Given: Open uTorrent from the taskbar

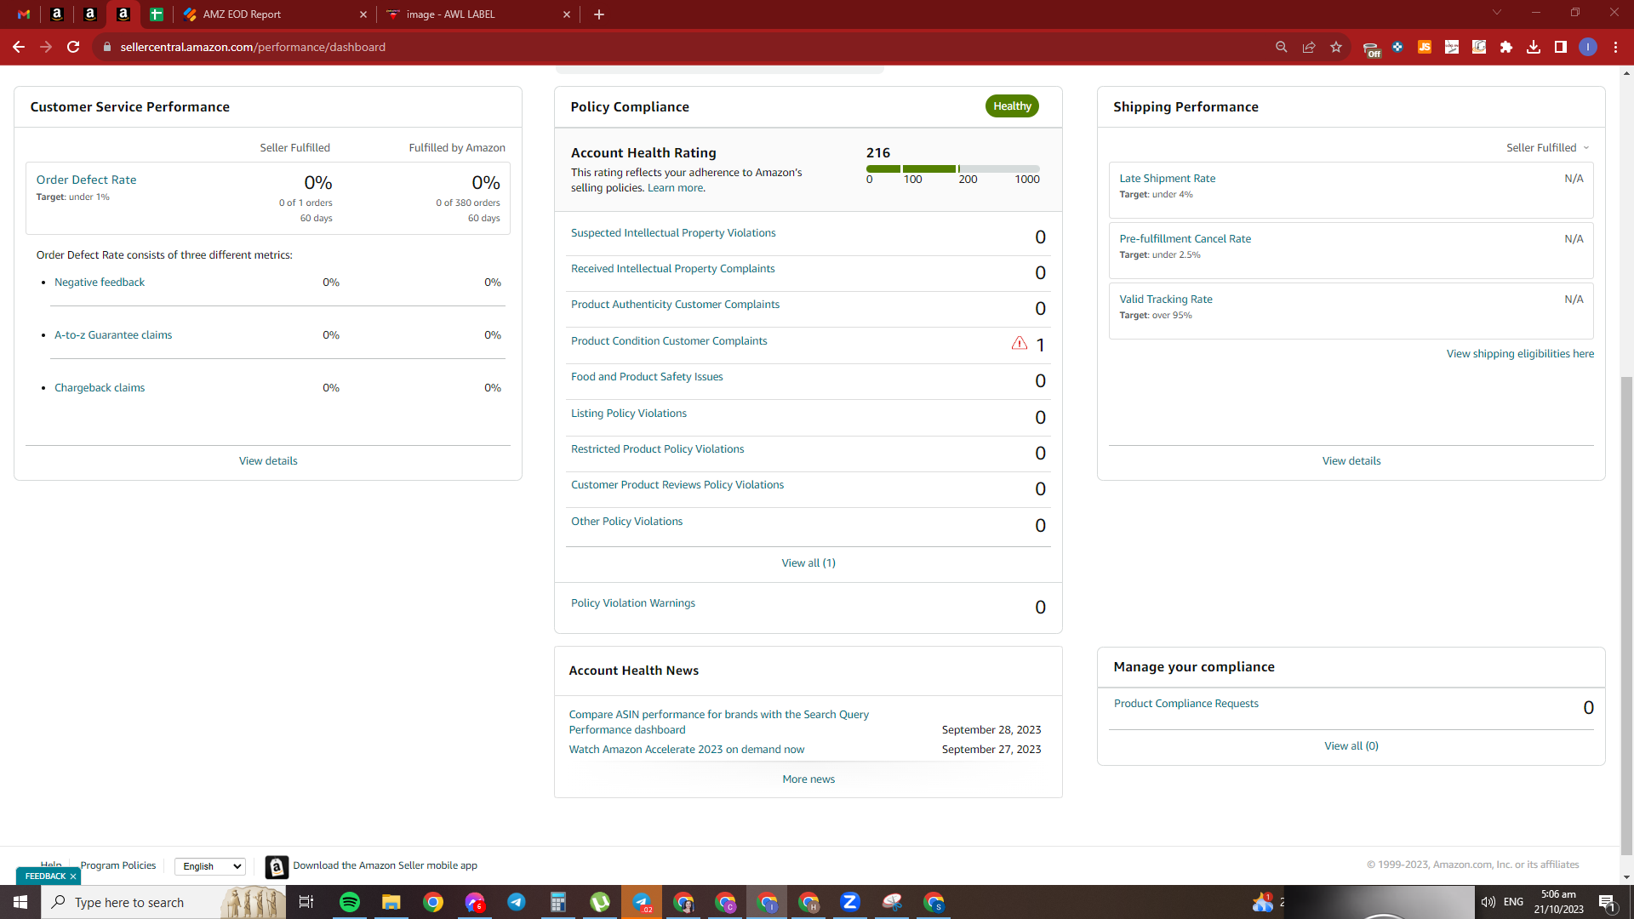Looking at the screenshot, I should coord(600,902).
